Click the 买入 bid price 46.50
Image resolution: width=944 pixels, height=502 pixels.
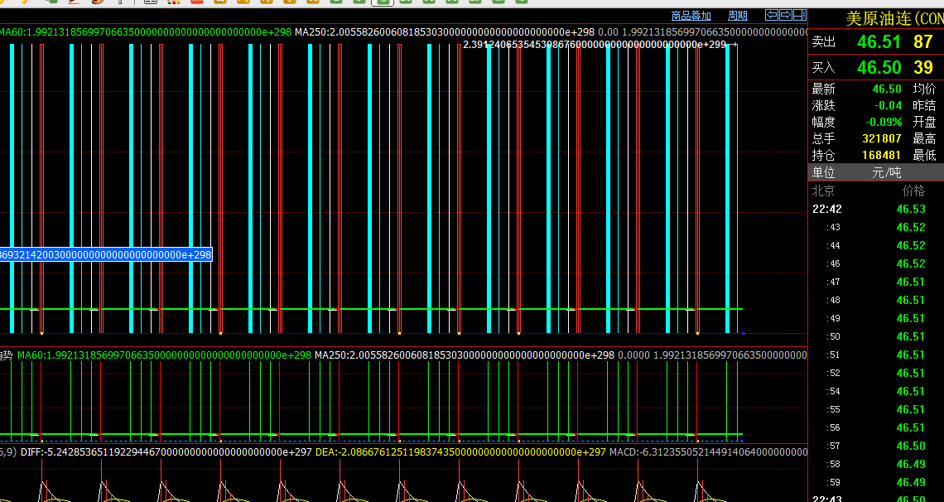coord(879,68)
